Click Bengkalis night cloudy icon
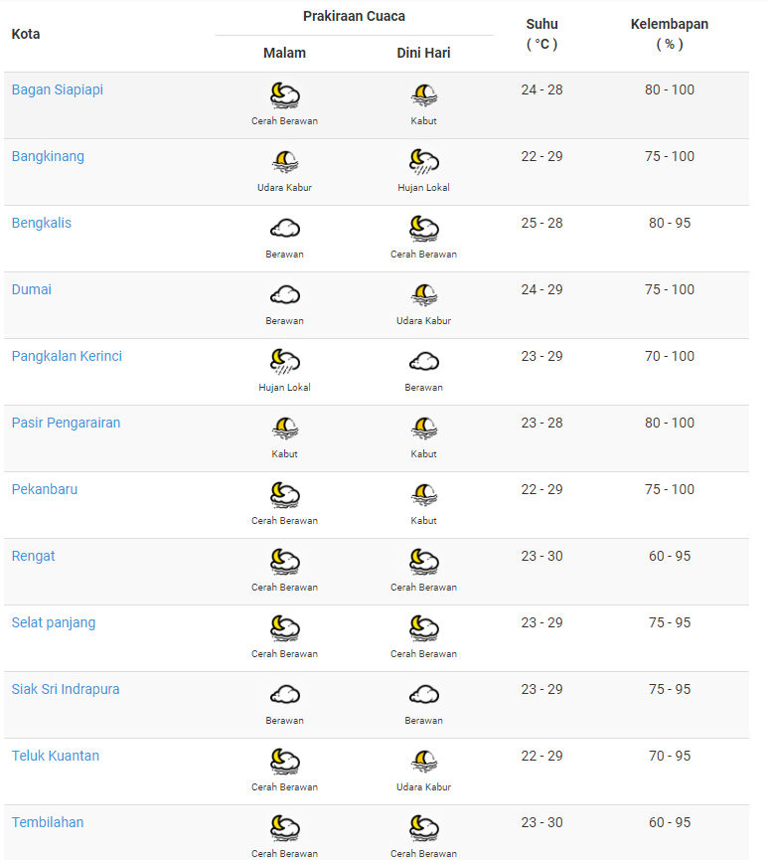Screen dimensions: 769x860 [x=285, y=229]
